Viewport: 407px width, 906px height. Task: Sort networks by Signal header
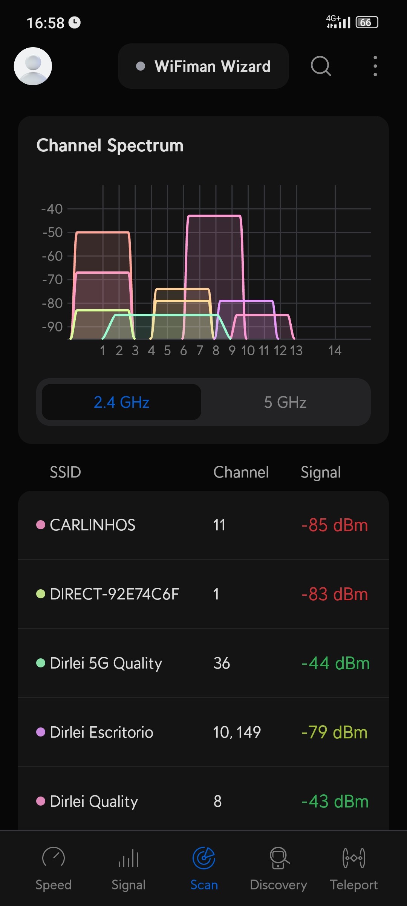click(321, 472)
